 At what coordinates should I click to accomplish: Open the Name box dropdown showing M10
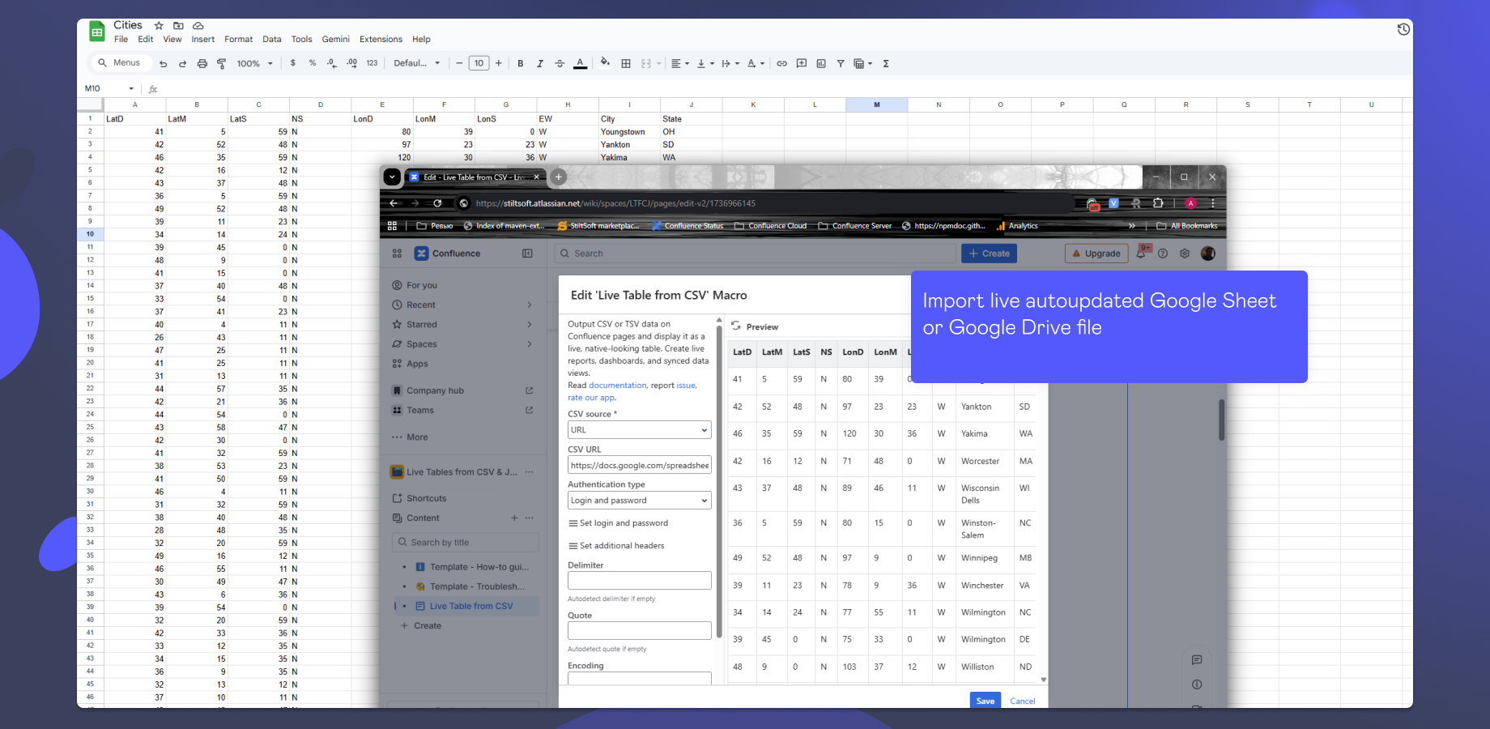click(x=131, y=88)
